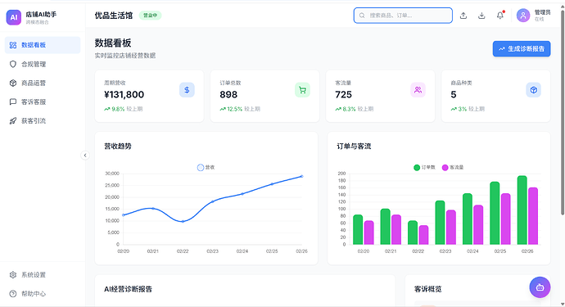Open 系统设置 in the sidebar
565x307 pixels.
coord(43,275)
